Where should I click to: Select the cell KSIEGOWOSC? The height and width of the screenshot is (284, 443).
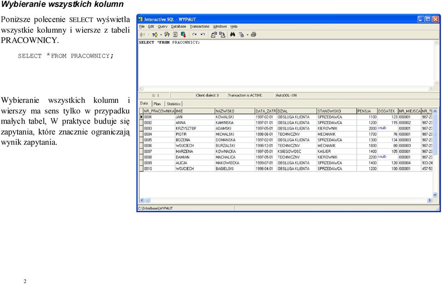(x=297, y=151)
